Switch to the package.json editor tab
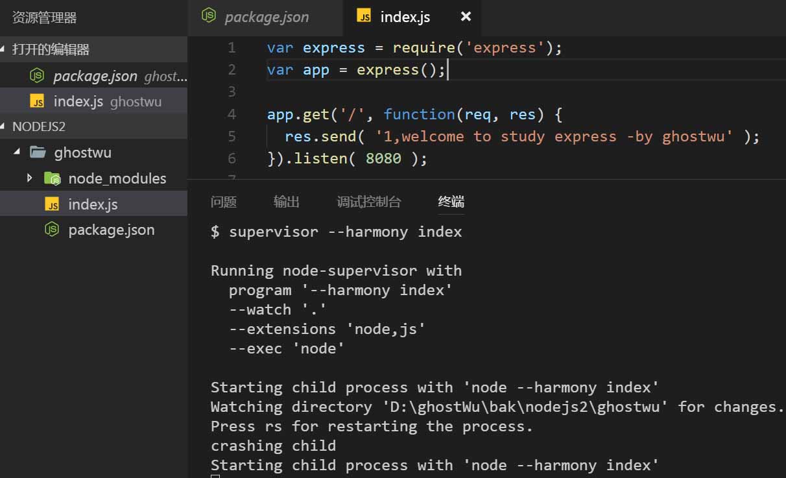786x478 pixels. pos(266,18)
